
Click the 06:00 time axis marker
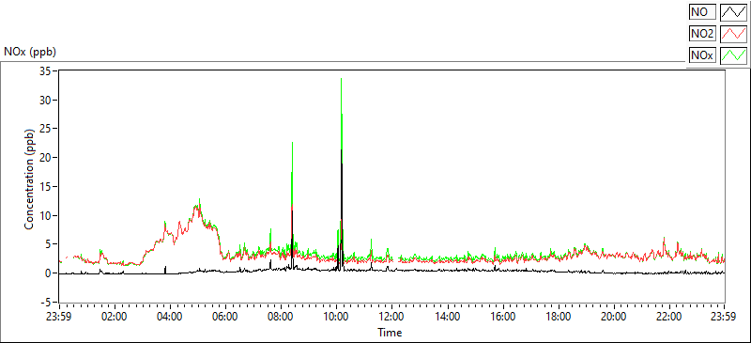225,317
